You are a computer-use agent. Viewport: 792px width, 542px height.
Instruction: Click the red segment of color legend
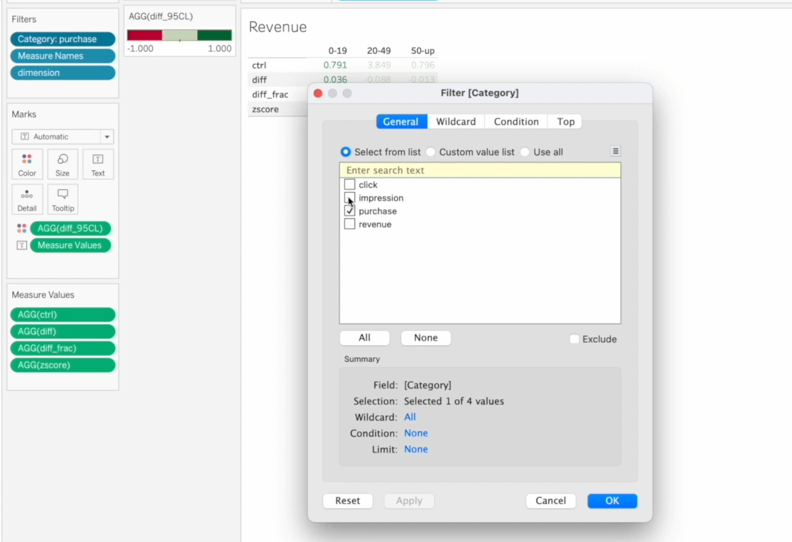(x=144, y=35)
